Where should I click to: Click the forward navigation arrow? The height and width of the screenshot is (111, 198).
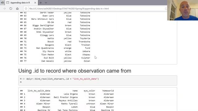tap(4, 9)
